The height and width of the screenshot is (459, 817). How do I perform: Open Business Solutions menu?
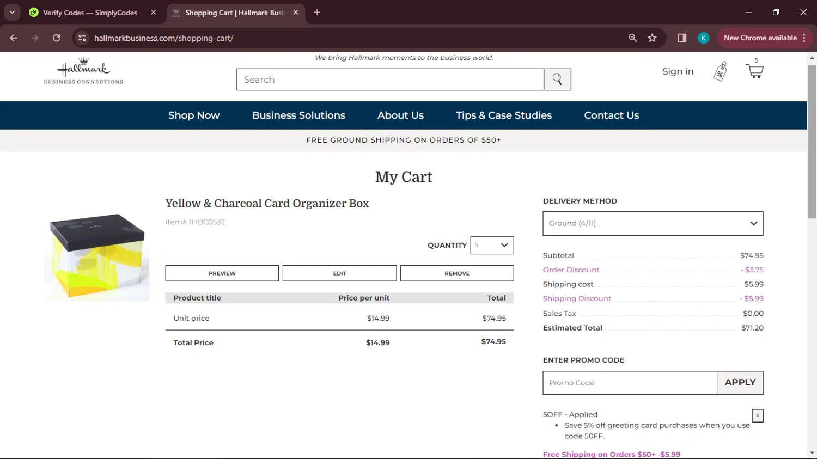(298, 115)
